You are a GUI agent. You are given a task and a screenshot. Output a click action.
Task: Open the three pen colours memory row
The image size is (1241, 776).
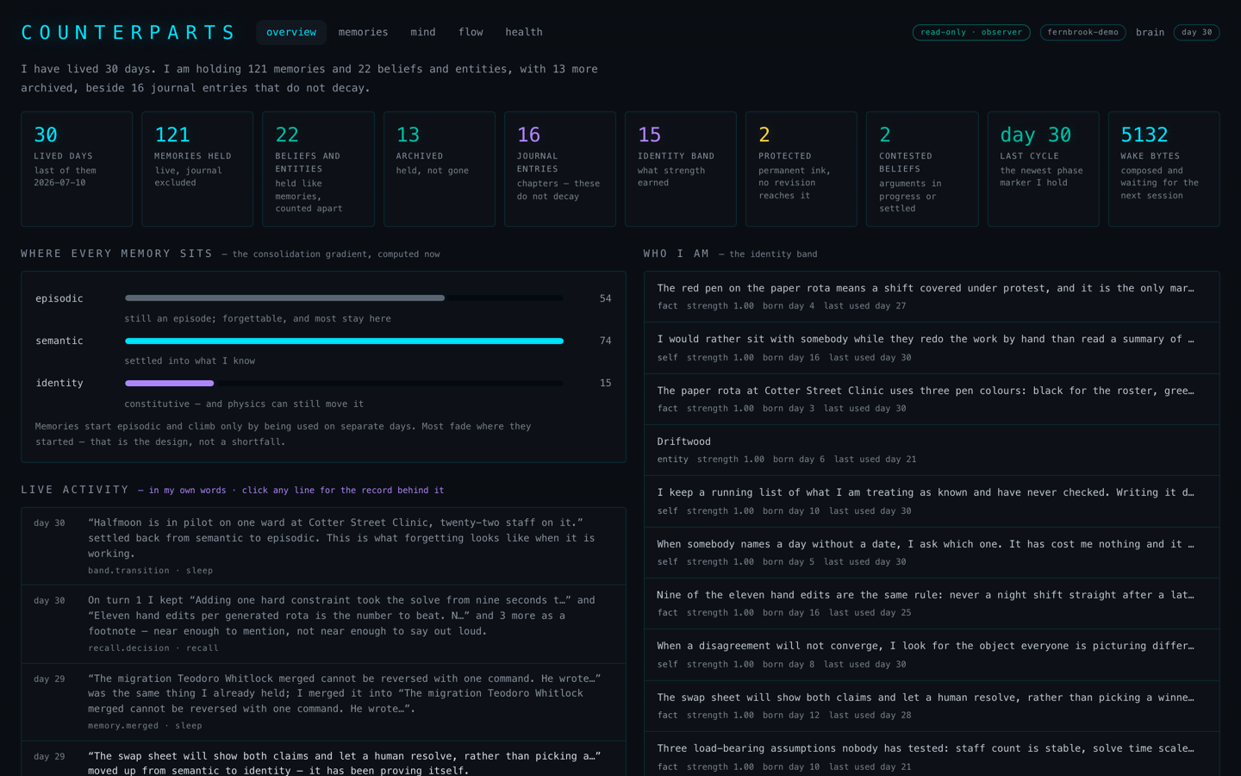coord(932,399)
